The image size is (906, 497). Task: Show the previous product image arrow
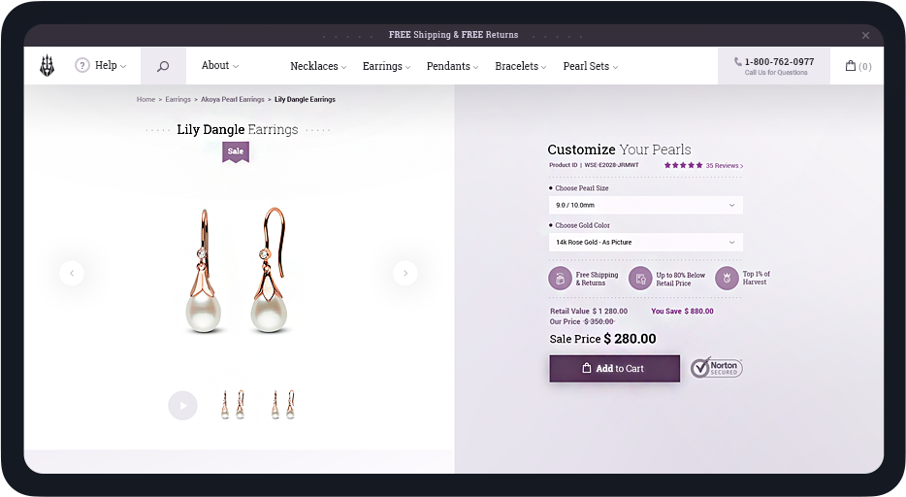click(x=72, y=273)
